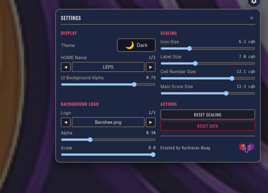Click the right arrow beside LEPS
The width and height of the screenshot is (268, 193).
click(150, 67)
